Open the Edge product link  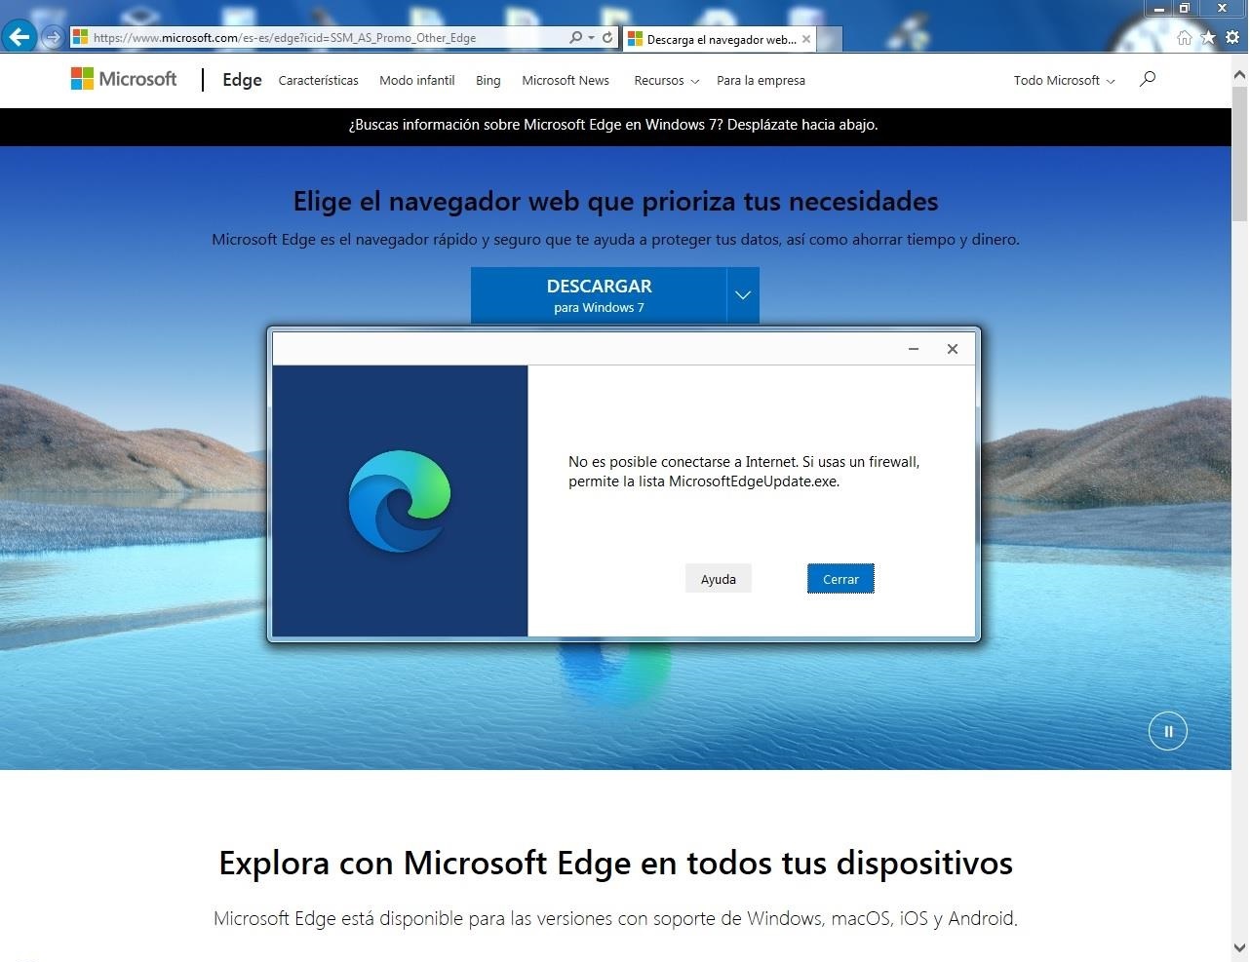click(x=242, y=80)
